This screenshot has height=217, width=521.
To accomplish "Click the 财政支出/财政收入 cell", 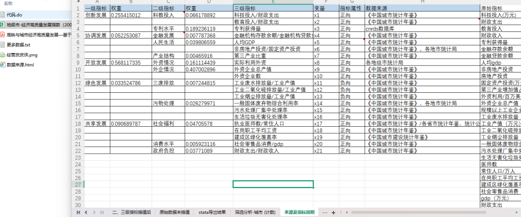I will 273,151.
